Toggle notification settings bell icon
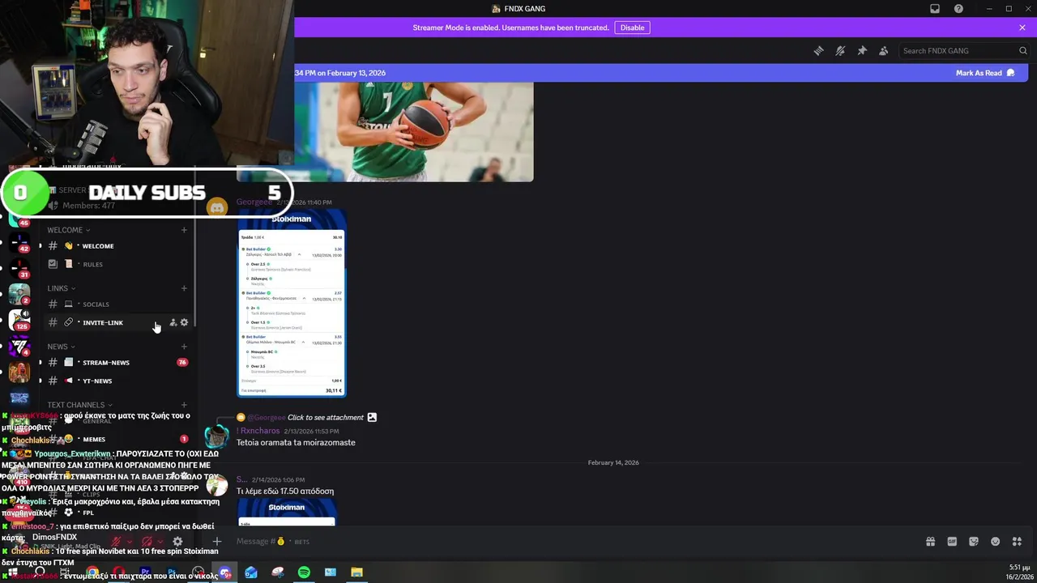The image size is (1037, 583). tap(840, 50)
